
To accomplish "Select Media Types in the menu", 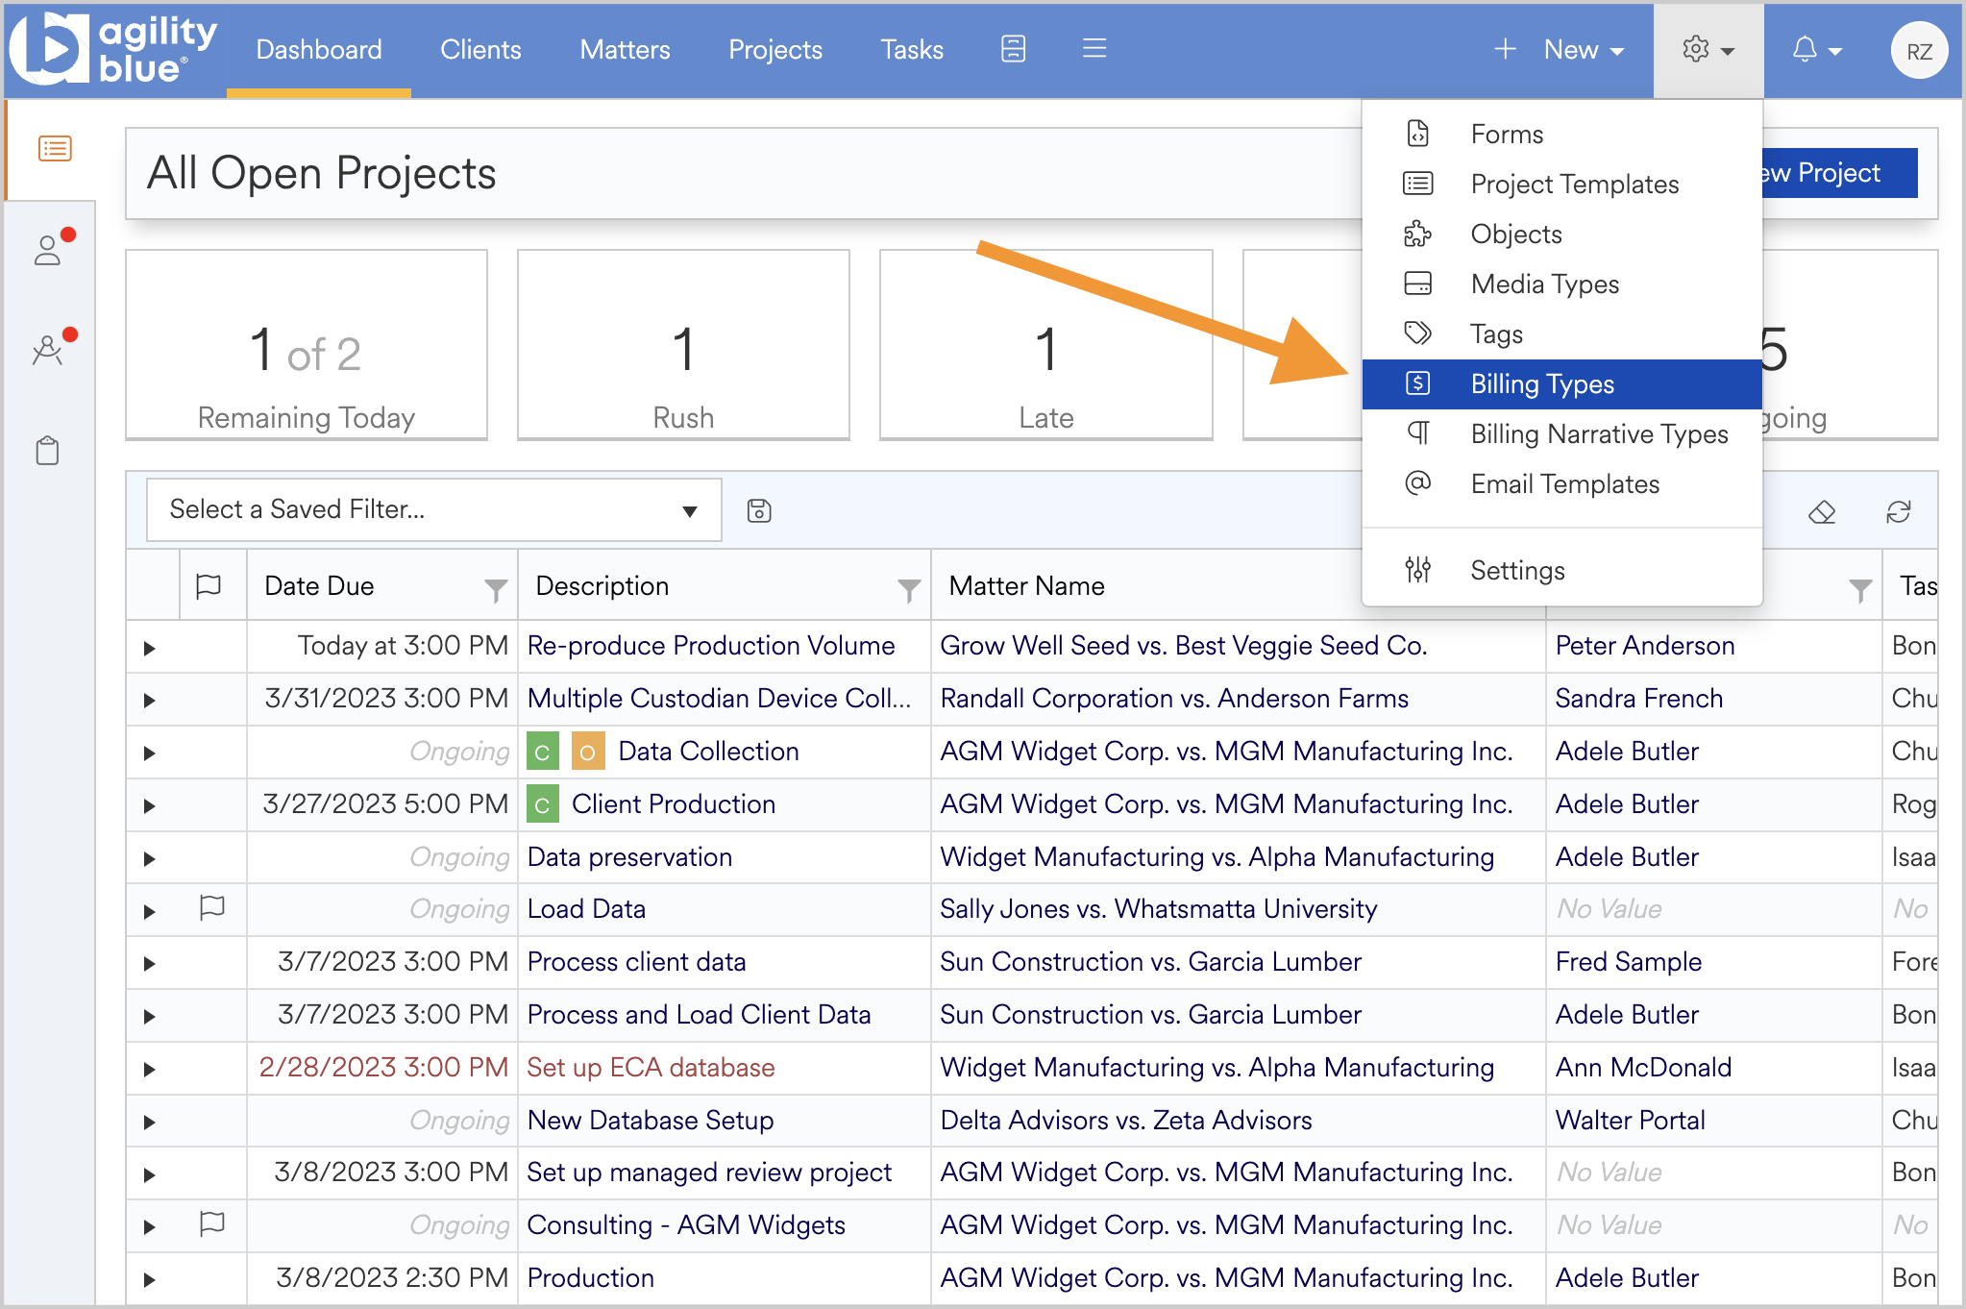I will tap(1561, 284).
